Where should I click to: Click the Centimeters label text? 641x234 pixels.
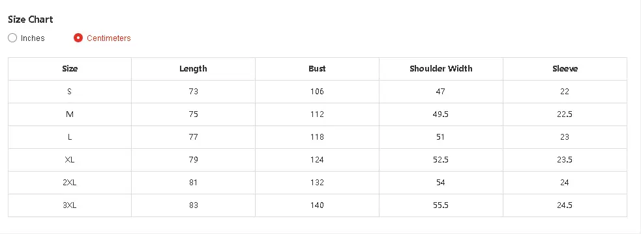coord(109,38)
